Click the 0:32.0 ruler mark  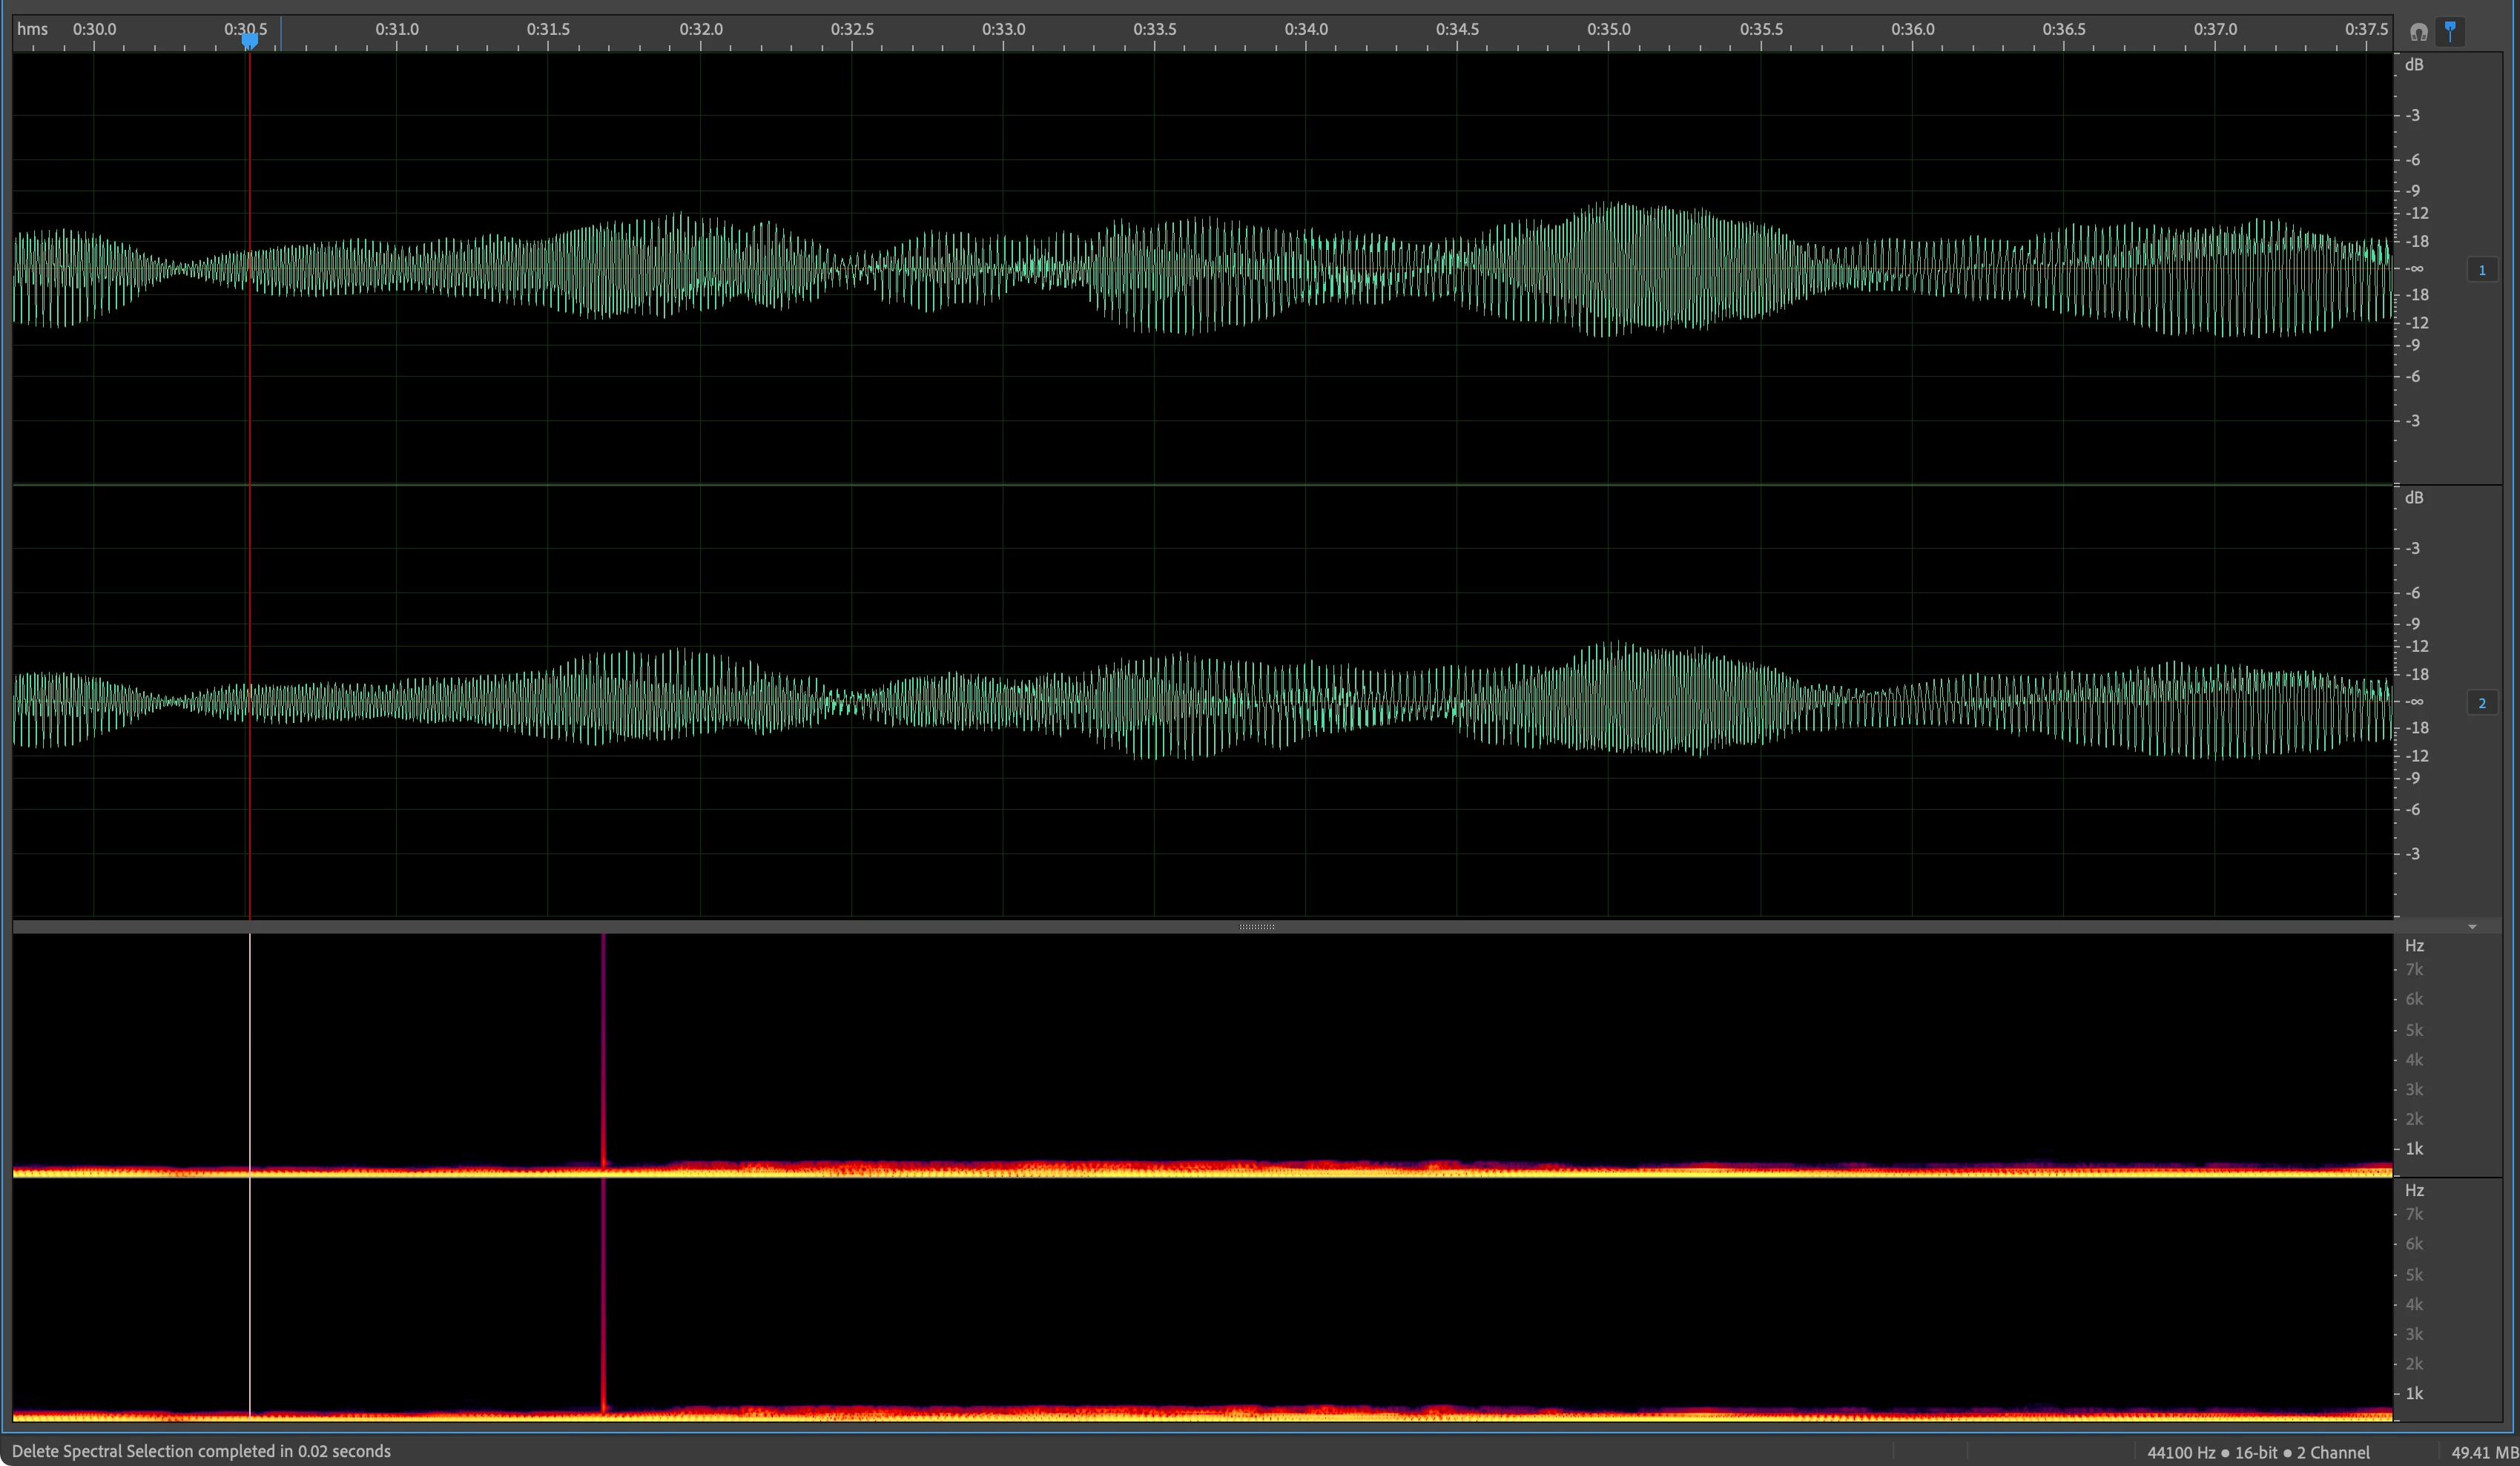pos(701,29)
